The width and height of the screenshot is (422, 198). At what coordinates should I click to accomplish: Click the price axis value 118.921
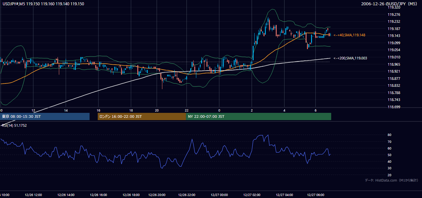pyautogui.click(x=395, y=71)
